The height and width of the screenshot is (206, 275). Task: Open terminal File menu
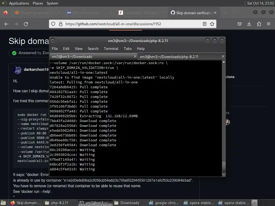pyautogui.click(x=55, y=49)
